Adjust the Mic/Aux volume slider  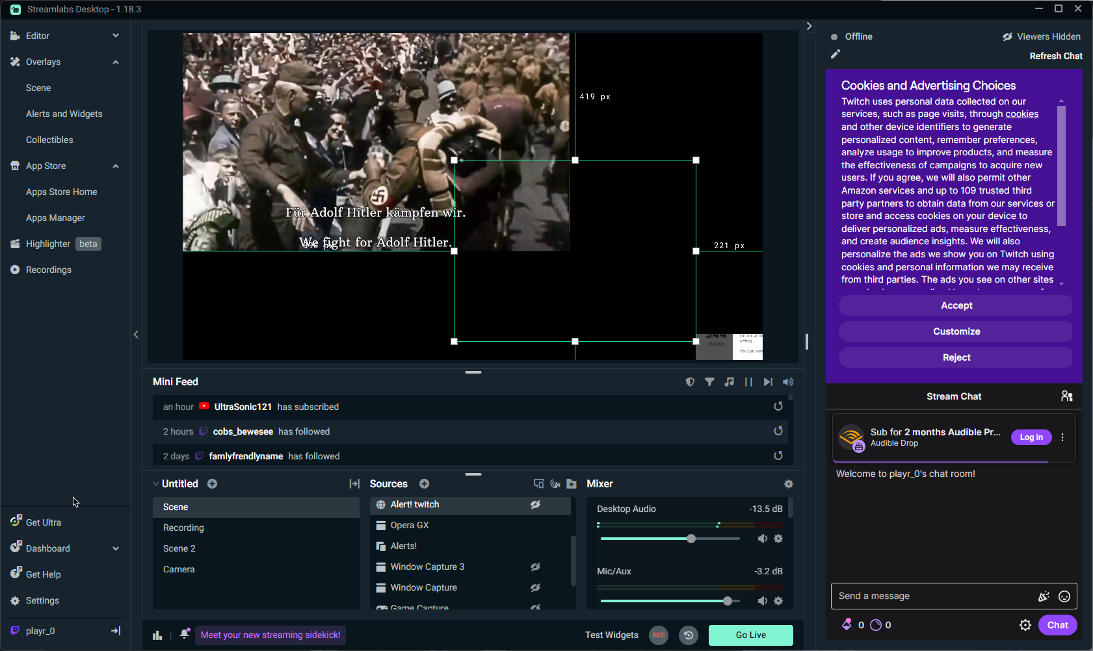(x=670, y=601)
